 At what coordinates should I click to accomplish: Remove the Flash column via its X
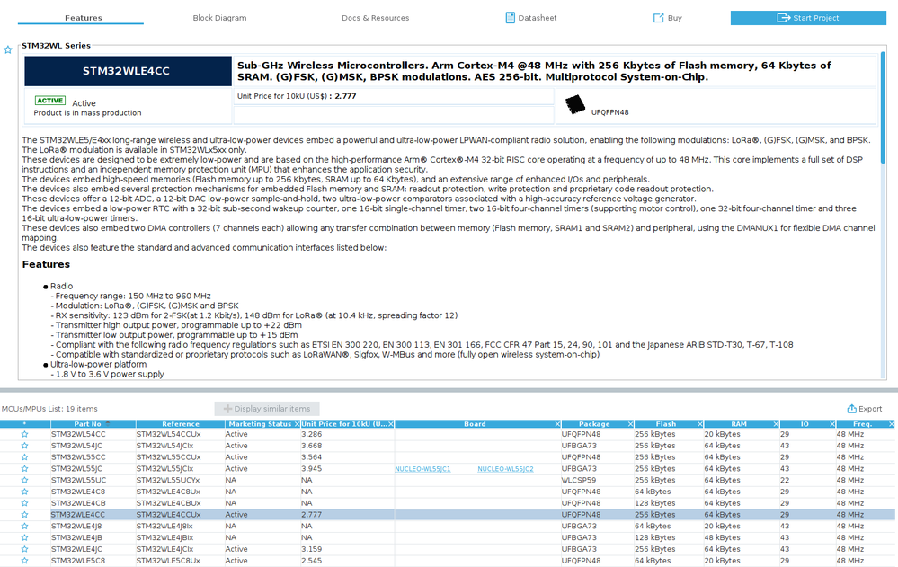click(x=700, y=424)
